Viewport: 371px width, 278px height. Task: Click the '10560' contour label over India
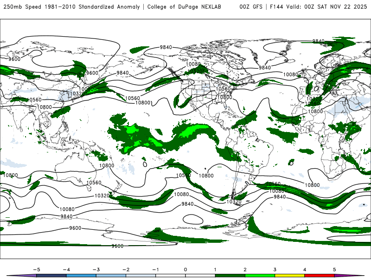[x=34, y=100]
